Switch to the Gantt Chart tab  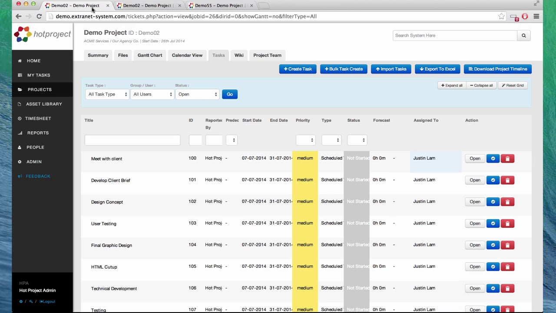pos(150,55)
